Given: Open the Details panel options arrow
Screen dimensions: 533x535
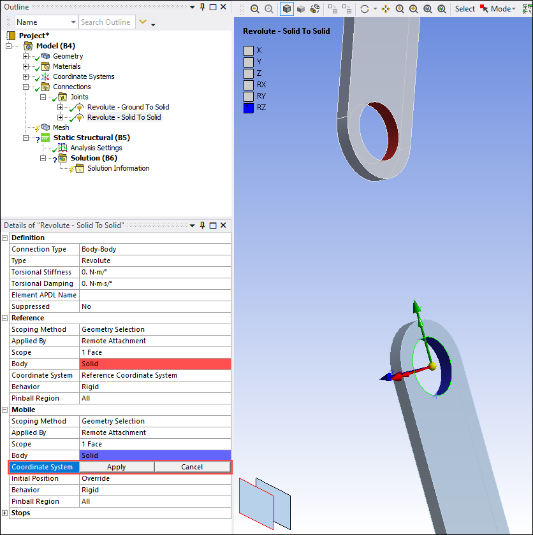Looking at the screenshot, I should [193, 225].
